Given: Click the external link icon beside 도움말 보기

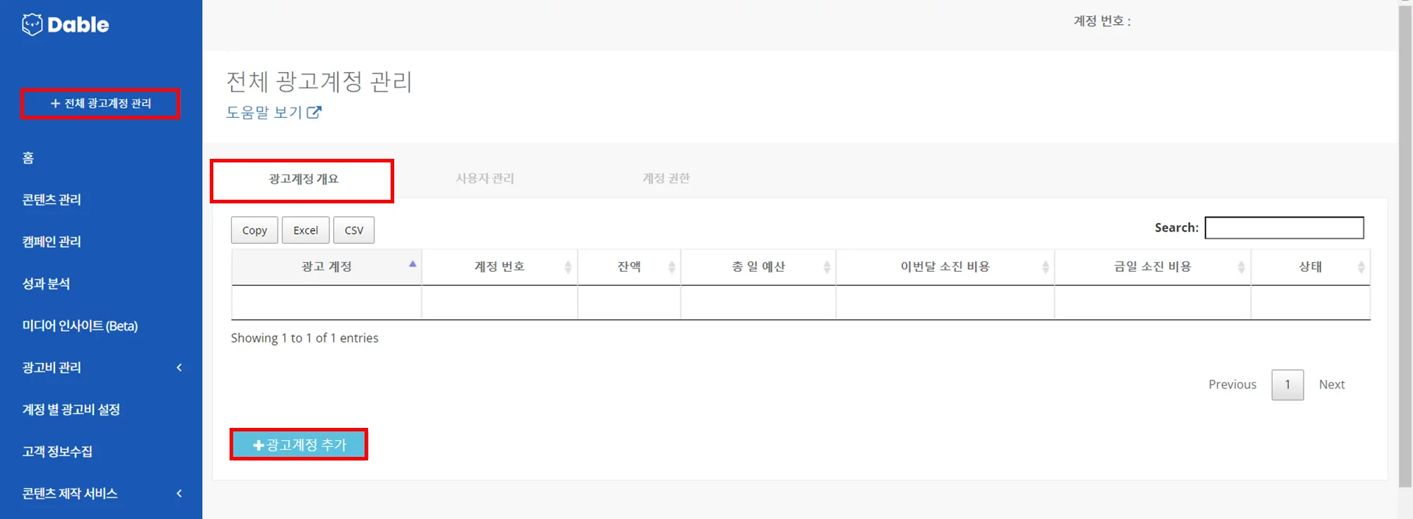Looking at the screenshot, I should [314, 112].
